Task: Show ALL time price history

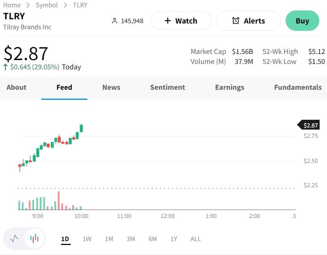Action: 196,239
